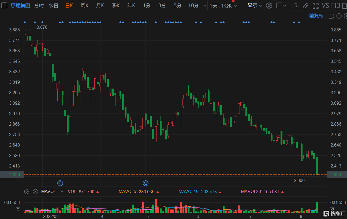Image resolution: width=347 pixels, height=219 pixels.
Task: Select the pencil drawing tool
Action: [305, 6]
